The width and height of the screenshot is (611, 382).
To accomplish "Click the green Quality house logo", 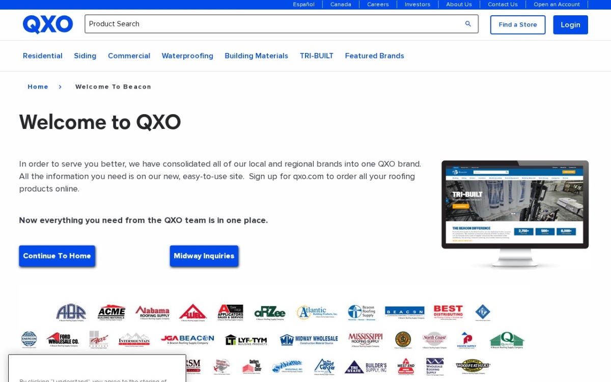I will tap(507, 340).
